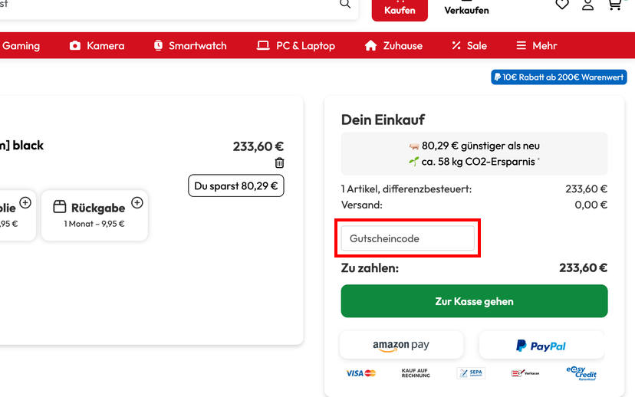Click into the Gutscheincode field
Screen dimensions: 635x397
(x=407, y=238)
